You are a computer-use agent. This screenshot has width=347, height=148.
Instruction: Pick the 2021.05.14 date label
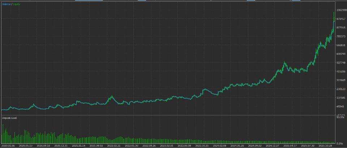(x=78, y=146)
